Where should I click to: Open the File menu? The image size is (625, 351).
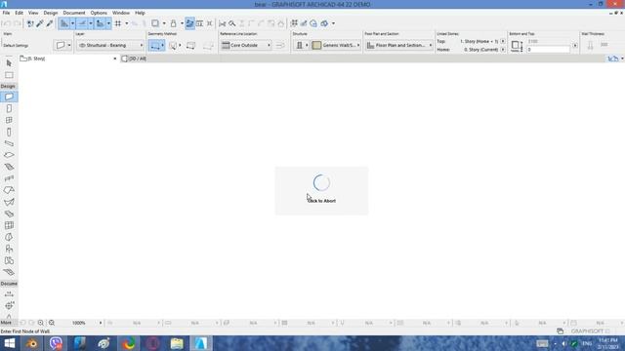point(6,13)
